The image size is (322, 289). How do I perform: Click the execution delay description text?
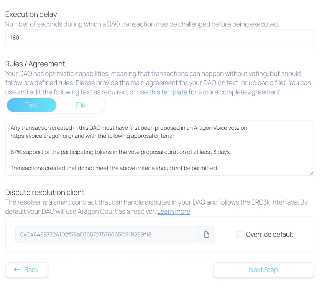click(142, 24)
